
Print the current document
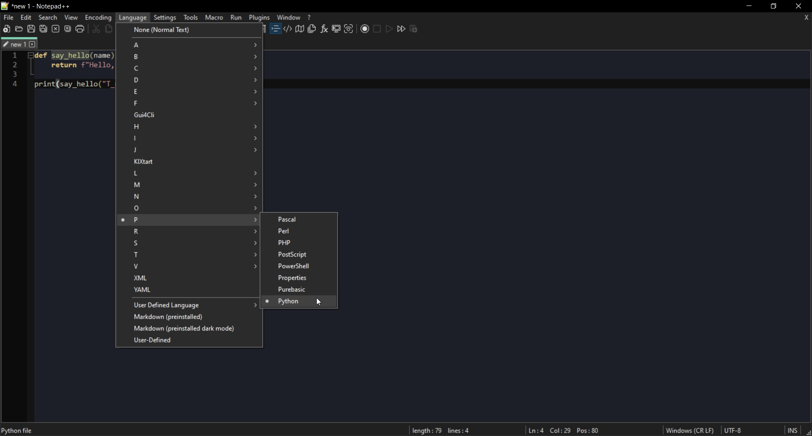point(80,28)
